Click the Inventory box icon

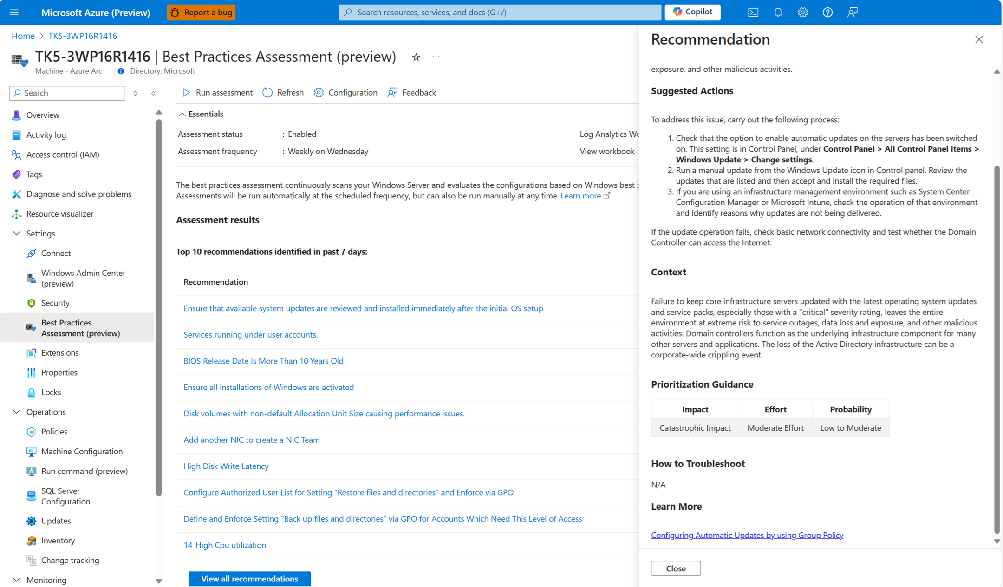(x=31, y=541)
